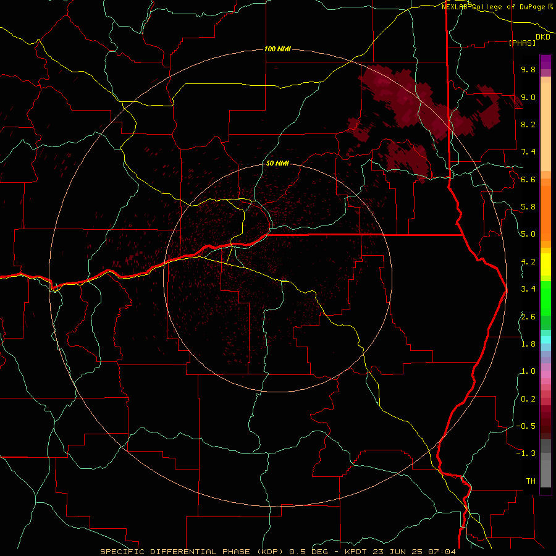Click the 0.2 color scale value
This screenshot has height=556, width=556.
528,399
